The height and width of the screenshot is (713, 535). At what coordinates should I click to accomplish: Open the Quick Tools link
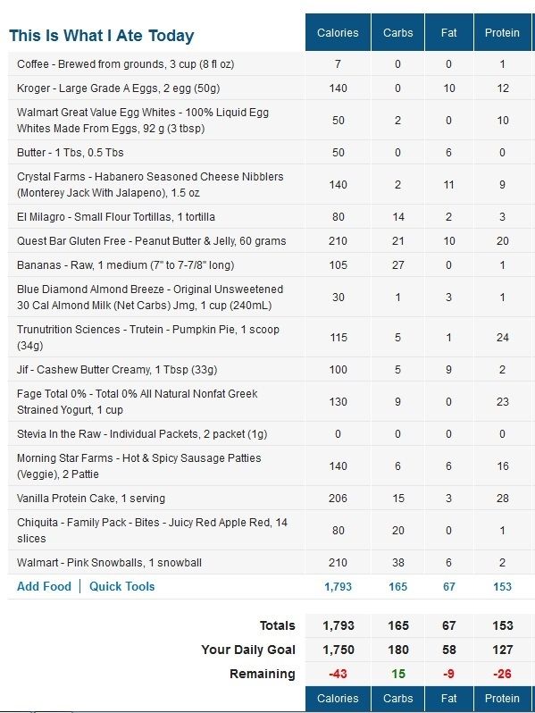coord(121,586)
